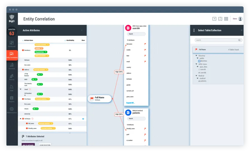Click the help question mark icon

tap(214, 19)
